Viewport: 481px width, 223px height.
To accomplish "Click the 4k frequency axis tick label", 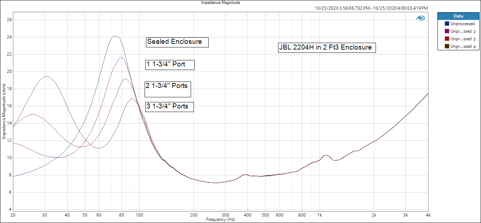I will click(x=428, y=215).
